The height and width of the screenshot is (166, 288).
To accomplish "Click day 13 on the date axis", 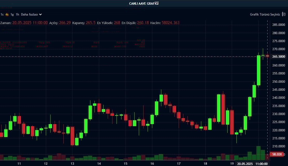I will tap(72, 164).
